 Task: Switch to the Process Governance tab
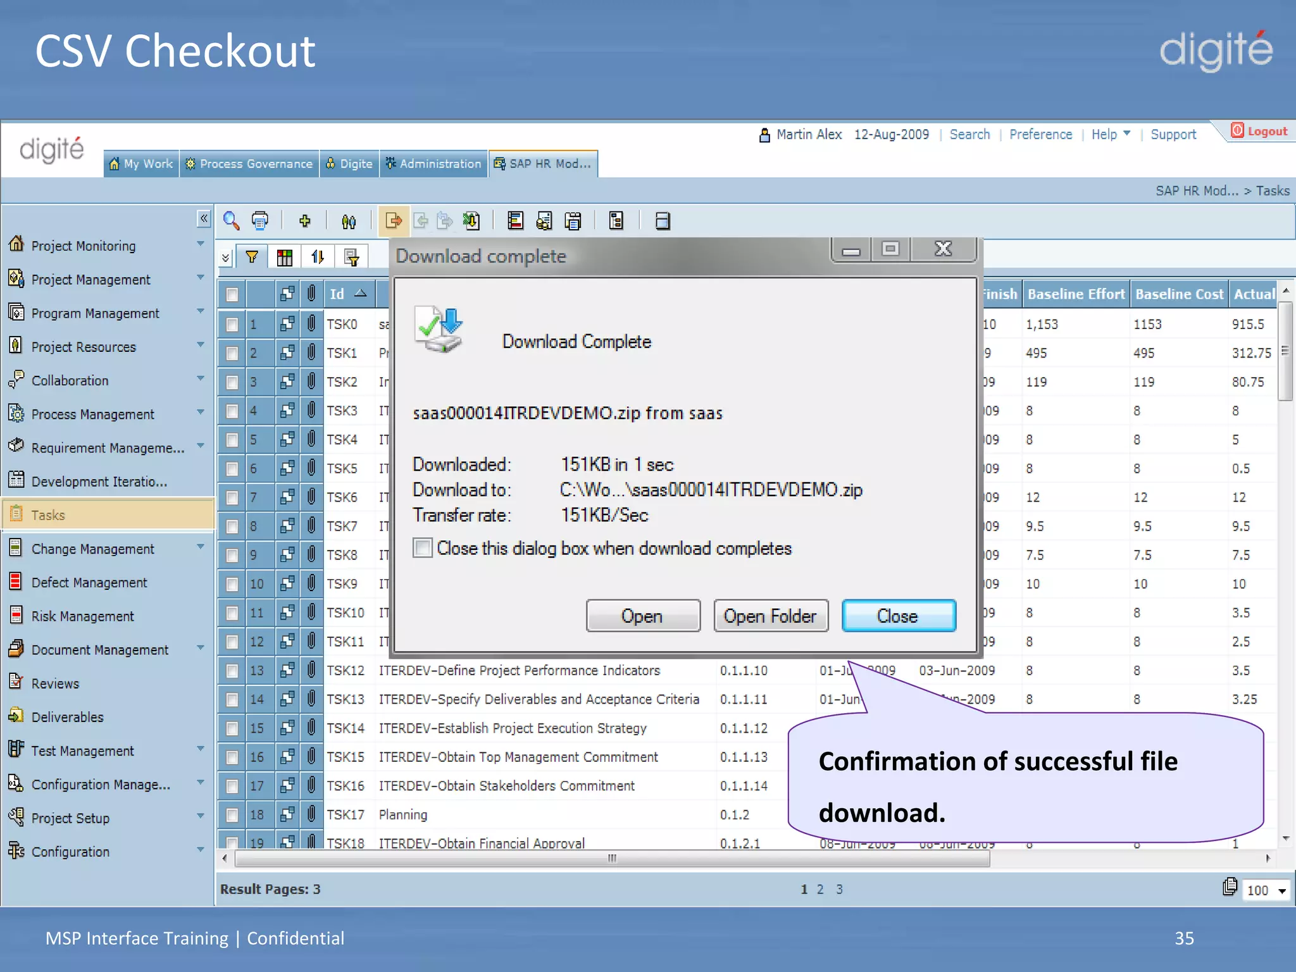(x=249, y=164)
